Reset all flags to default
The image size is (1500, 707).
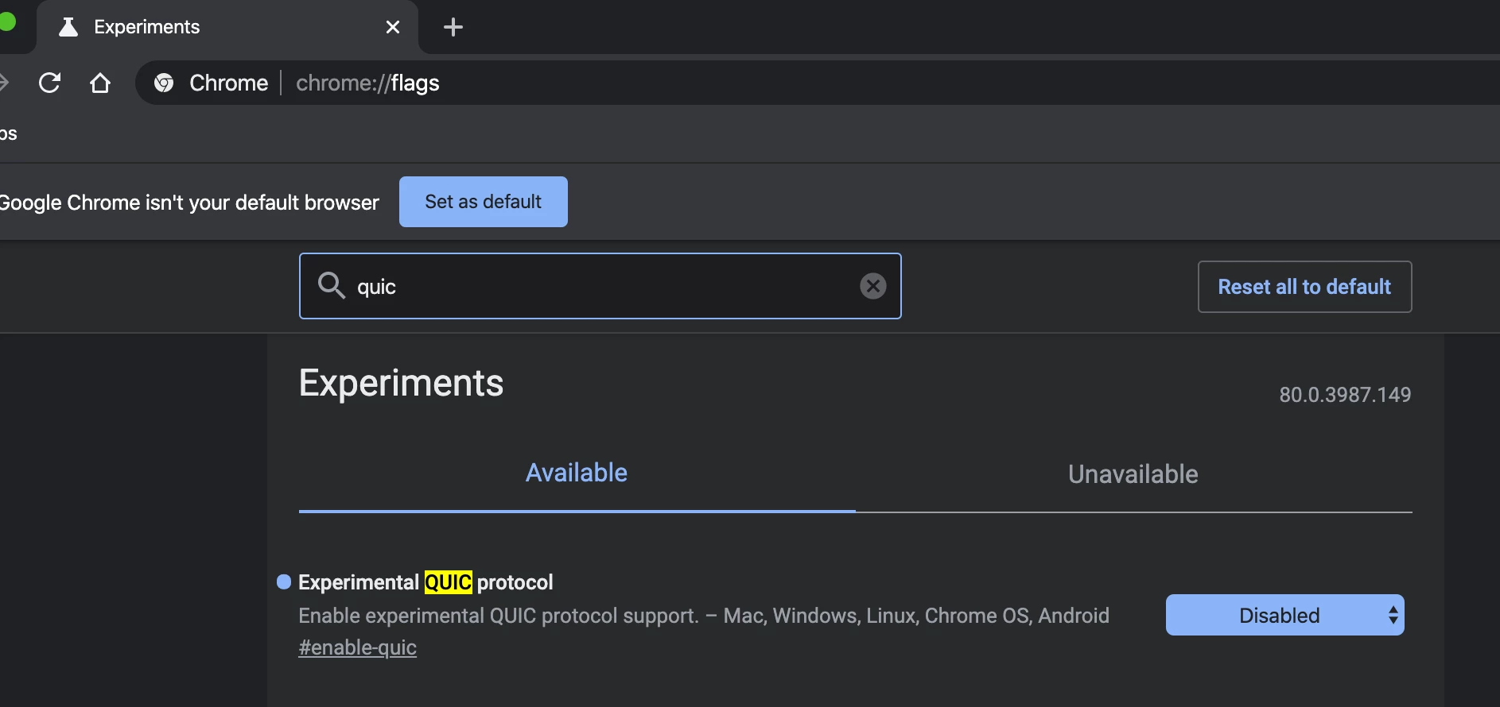pyautogui.click(x=1304, y=287)
